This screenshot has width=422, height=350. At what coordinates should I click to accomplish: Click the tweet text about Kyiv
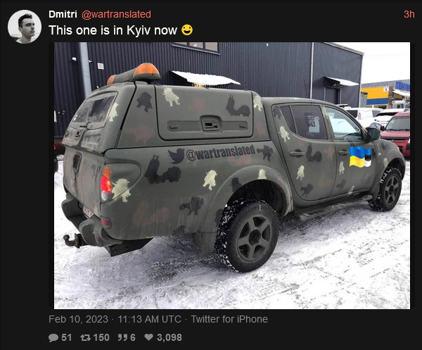click(113, 30)
